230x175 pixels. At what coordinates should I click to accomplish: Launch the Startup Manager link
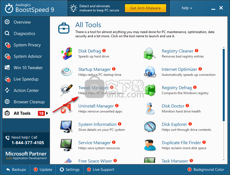point(95,69)
